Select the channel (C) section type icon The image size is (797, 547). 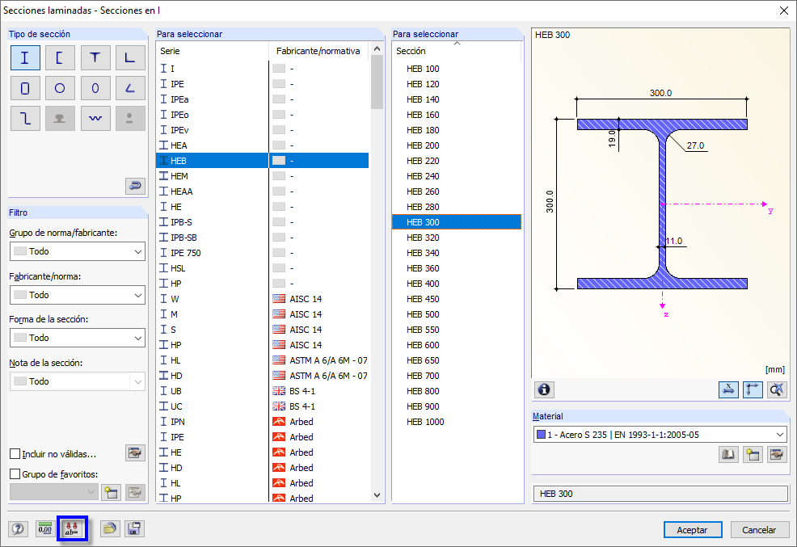click(x=60, y=58)
